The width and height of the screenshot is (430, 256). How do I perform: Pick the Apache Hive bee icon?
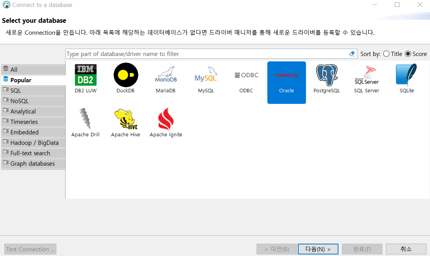126,119
